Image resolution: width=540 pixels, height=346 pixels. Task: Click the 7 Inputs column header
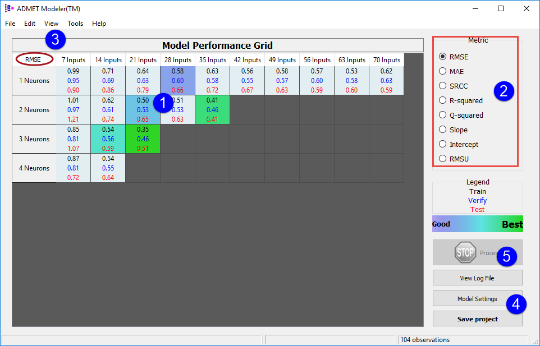click(x=74, y=60)
